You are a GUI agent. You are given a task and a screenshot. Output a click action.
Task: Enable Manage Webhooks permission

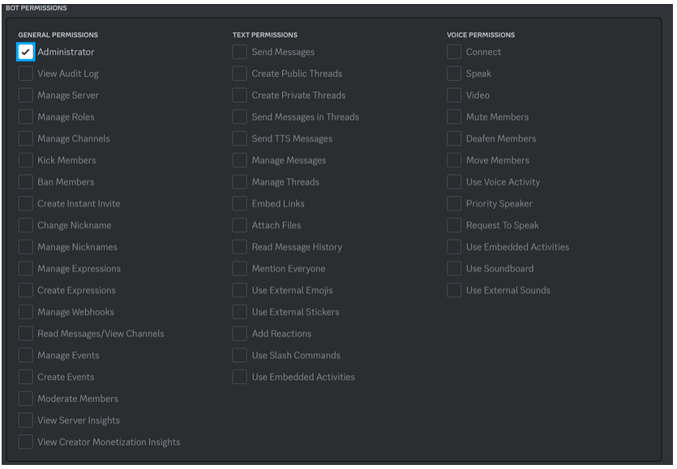(25, 312)
